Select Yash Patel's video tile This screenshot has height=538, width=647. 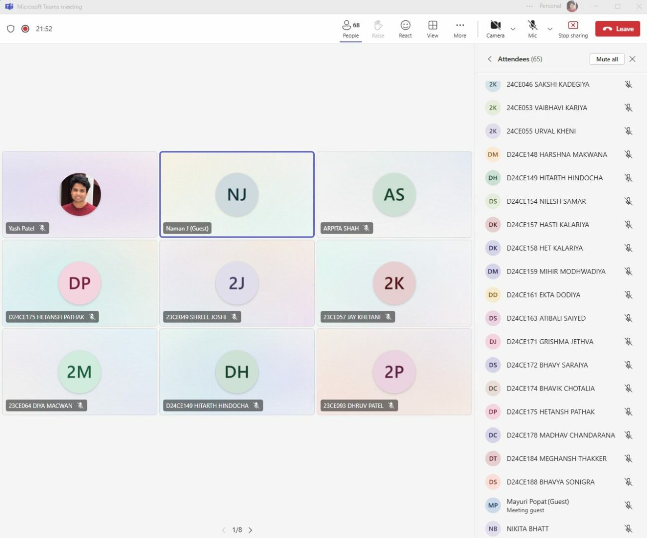[x=80, y=194]
